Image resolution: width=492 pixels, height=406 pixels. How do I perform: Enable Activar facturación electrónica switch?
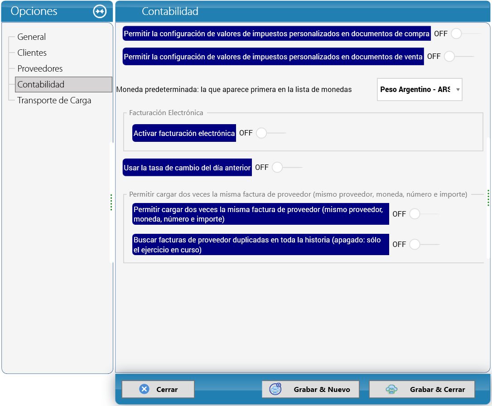pyautogui.click(x=271, y=133)
